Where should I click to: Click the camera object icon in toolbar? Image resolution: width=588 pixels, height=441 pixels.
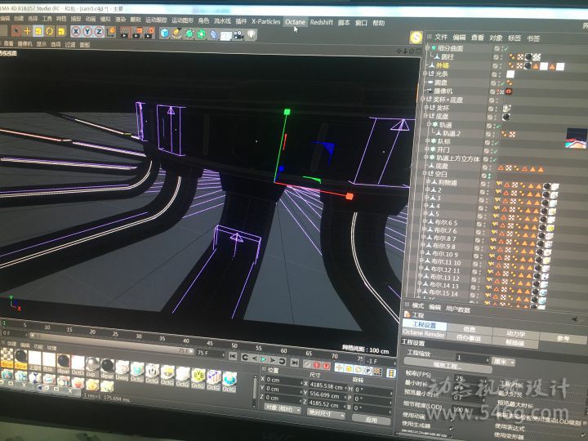[x=238, y=35]
